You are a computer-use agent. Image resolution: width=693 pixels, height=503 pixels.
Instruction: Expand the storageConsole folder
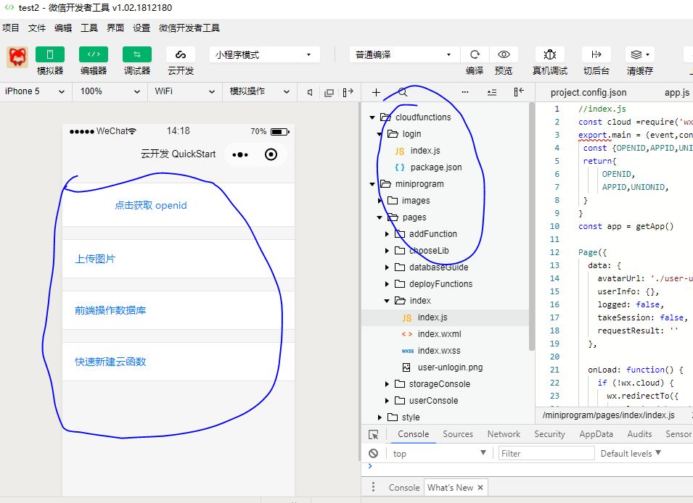387,384
